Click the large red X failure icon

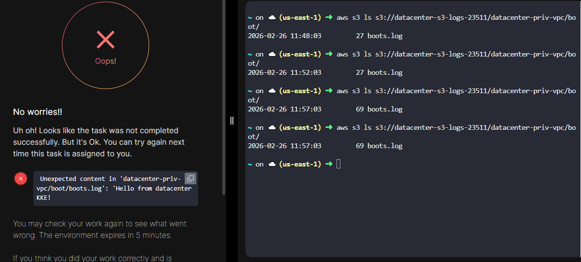(105, 40)
